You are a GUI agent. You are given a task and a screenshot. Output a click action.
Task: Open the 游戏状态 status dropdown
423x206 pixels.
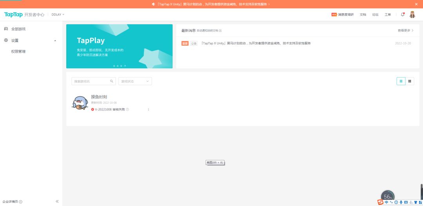point(135,81)
